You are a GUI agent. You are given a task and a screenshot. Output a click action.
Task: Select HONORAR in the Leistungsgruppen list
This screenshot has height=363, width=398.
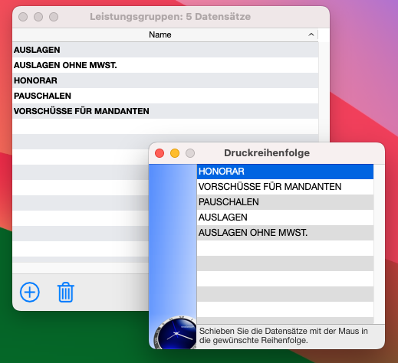(x=166, y=80)
